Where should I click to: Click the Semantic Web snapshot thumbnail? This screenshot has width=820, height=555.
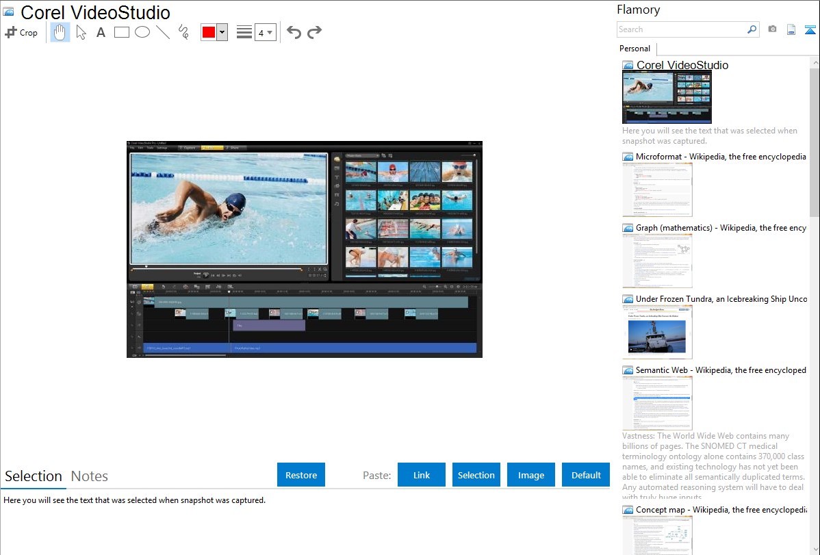click(657, 403)
